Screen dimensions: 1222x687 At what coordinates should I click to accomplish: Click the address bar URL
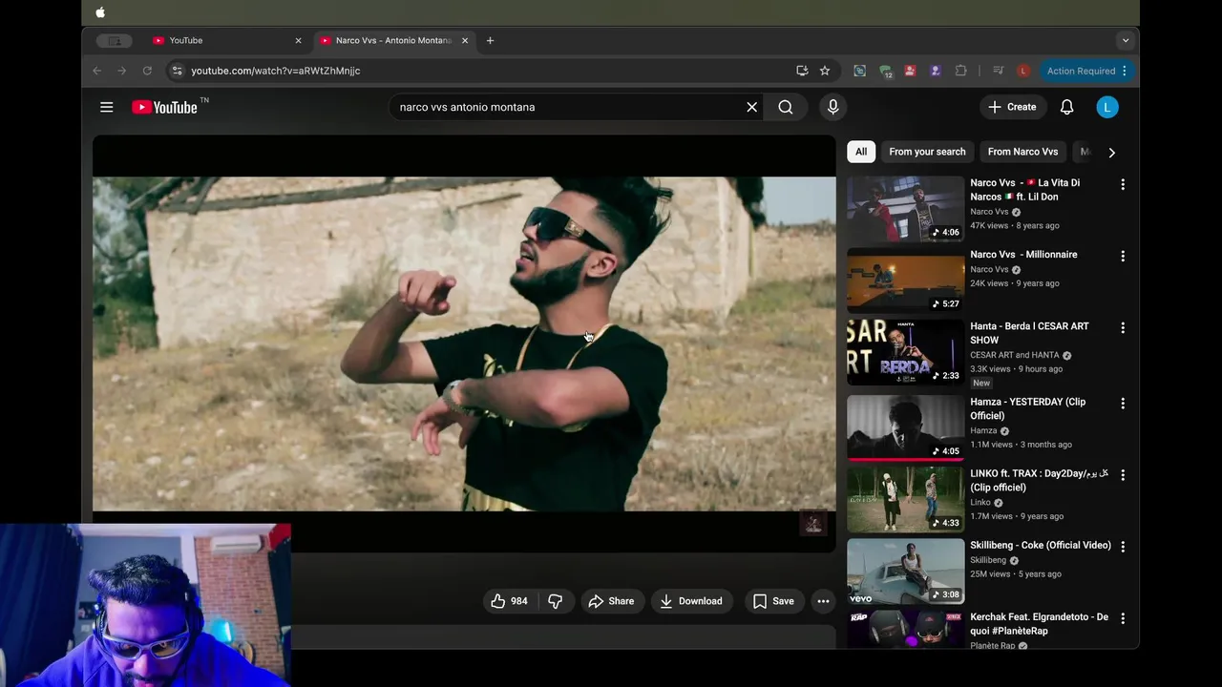point(275,71)
